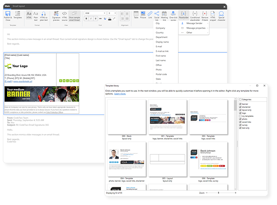Toggle Show sample email thread
Screen dimensions: 277x205
coord(74,16)
